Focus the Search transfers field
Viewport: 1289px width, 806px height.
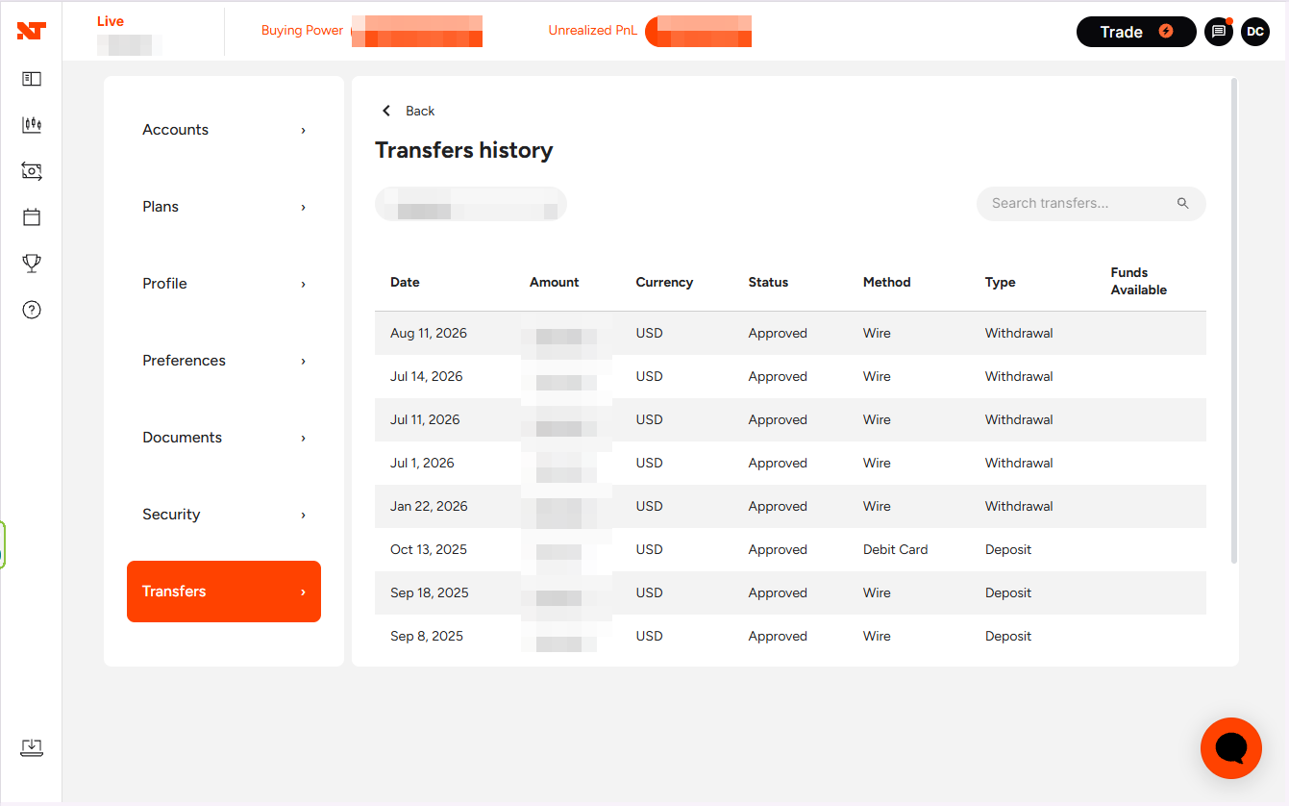coord(1091,204)
